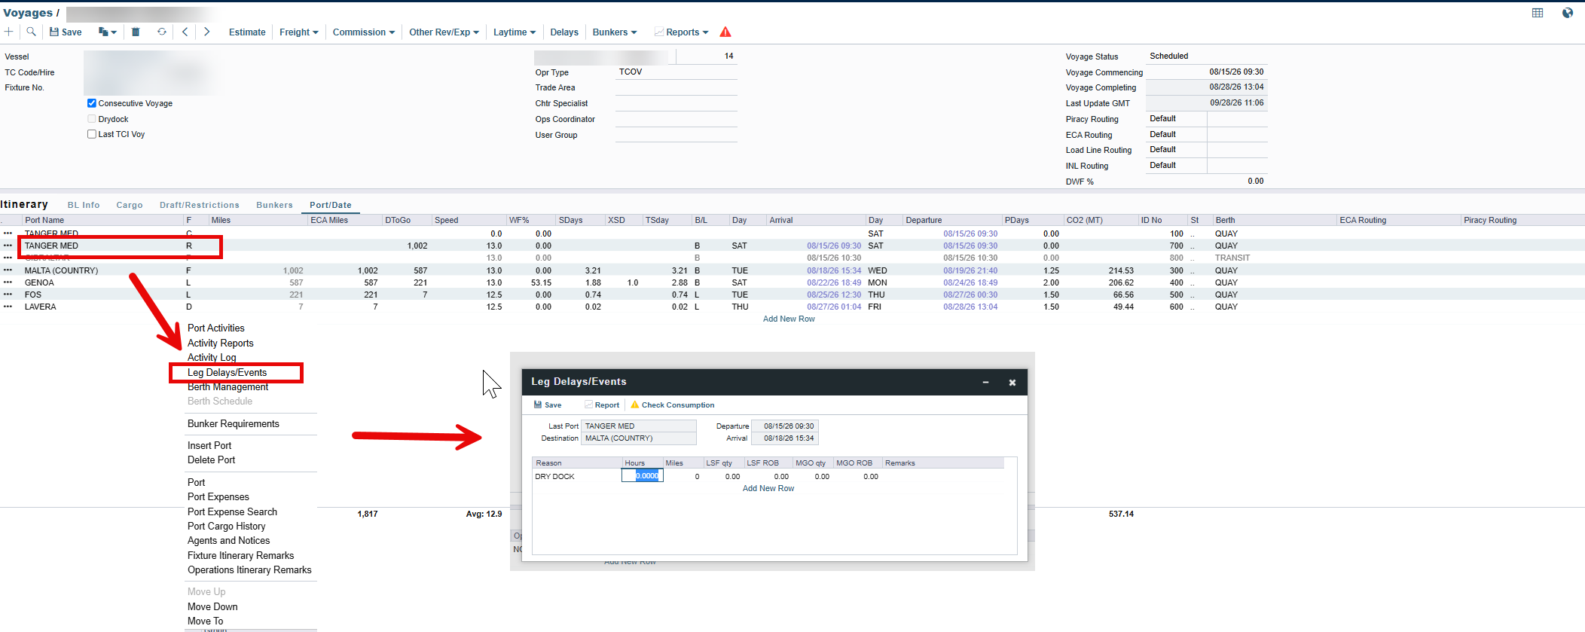Open the magnifier search icon in the toolbar
Screen dimensions: 1585x632
point(31,32)
